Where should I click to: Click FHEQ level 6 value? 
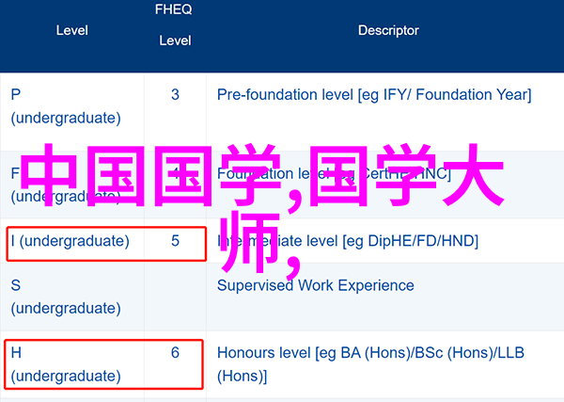[x=175, y=353]
